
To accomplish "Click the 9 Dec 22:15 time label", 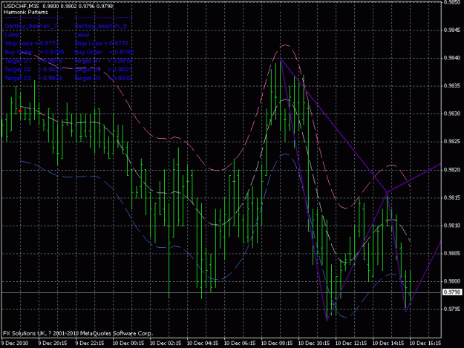I will (90, 344).
